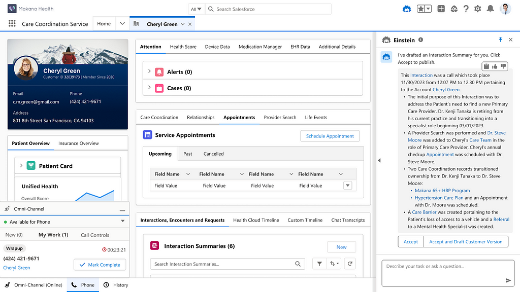The height and width of the screenshot is (292, 520).
Task: Click the Alerts bell icon
Action: pos(159,72)
